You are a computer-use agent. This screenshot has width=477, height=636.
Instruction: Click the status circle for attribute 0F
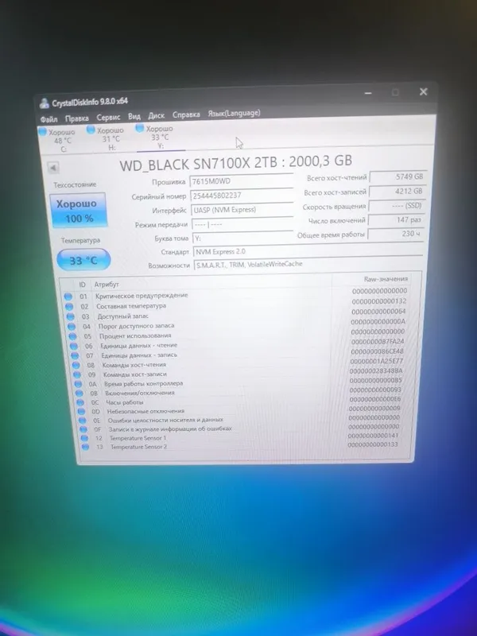coord(83,429)
